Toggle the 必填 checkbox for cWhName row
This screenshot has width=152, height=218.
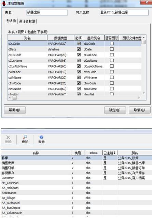79,77
